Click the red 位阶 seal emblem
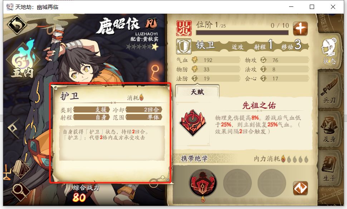Viewport: 347px width, 209px height. (184, 28)
